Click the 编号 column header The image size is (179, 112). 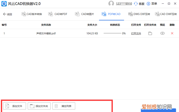(x=4, y=25)
